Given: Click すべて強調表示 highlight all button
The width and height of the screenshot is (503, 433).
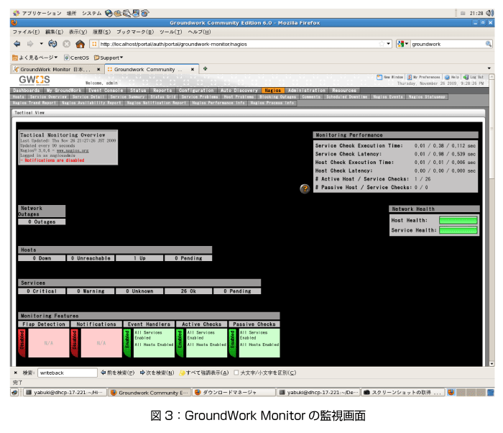Looking at the screenshot, I should tap(204, 373).
